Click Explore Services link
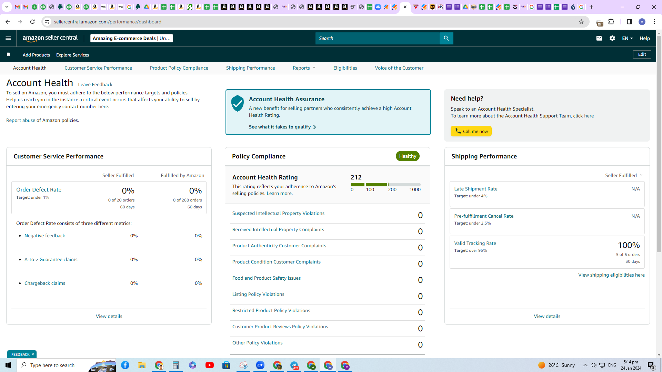The width and height of the screenshot is (662, 372). [72, 55]
